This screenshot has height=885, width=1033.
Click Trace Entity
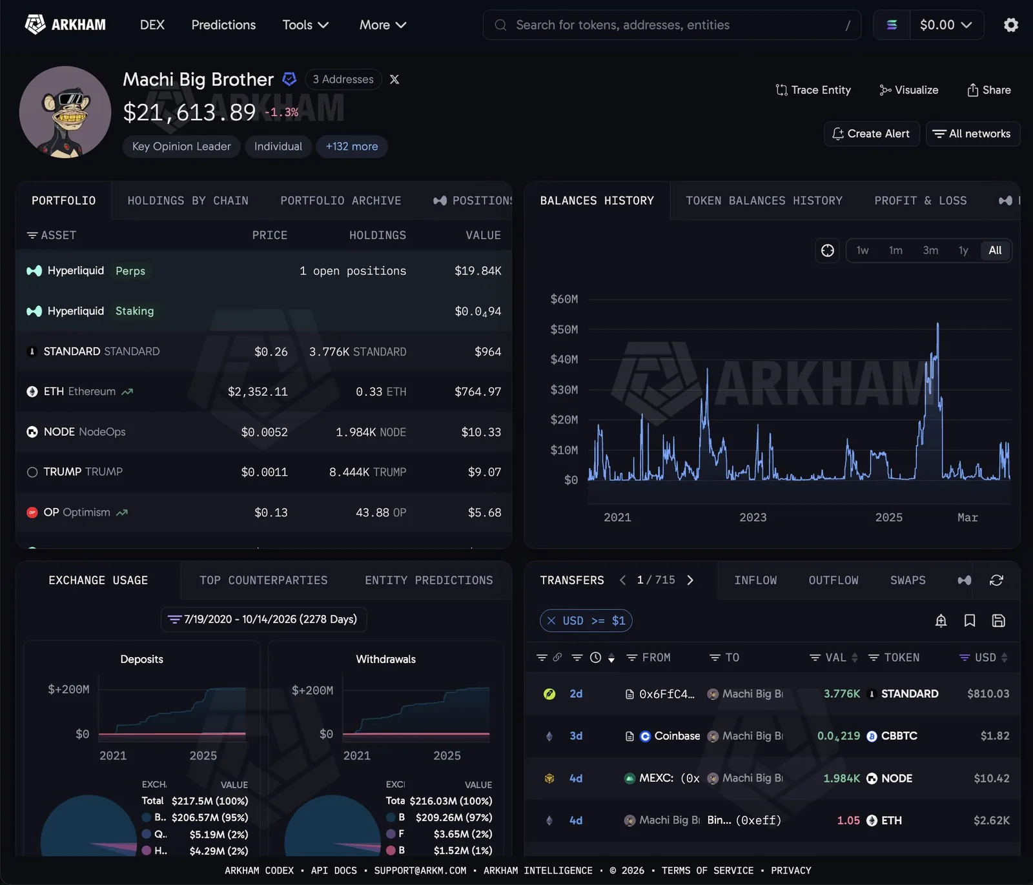point(813,90)
